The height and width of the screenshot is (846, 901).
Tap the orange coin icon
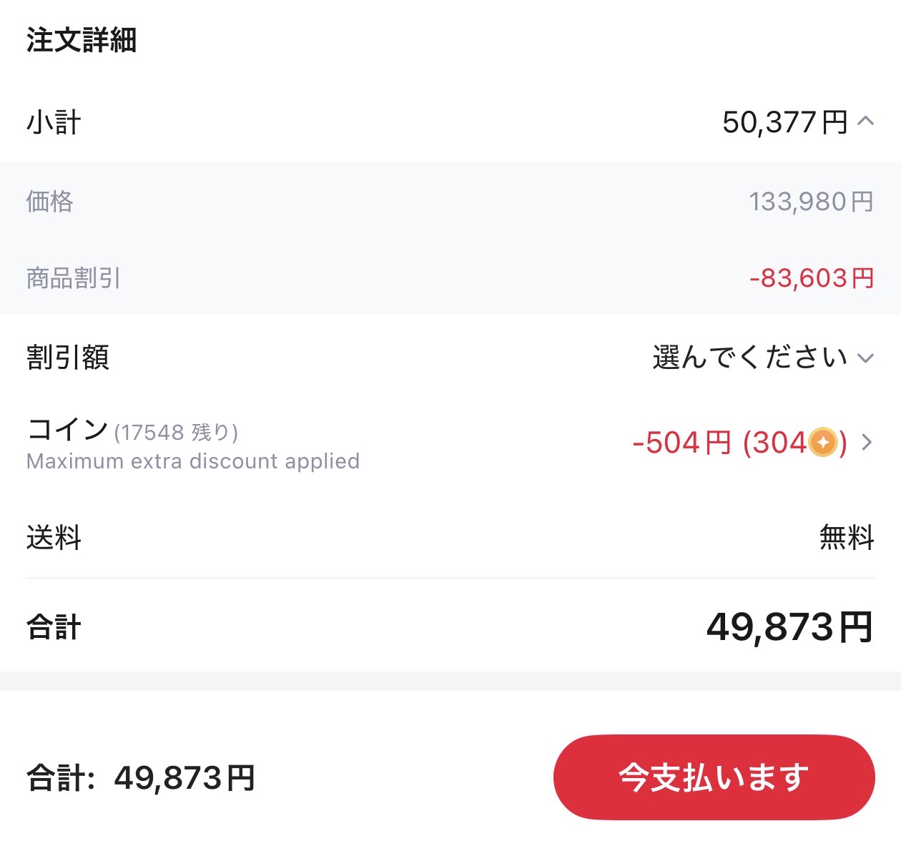823,443
